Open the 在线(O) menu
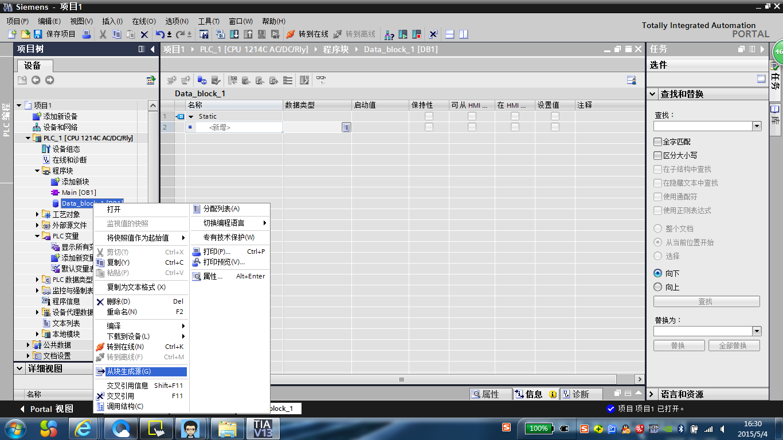This screenshot has height=440, width=783. pos(143,21)
